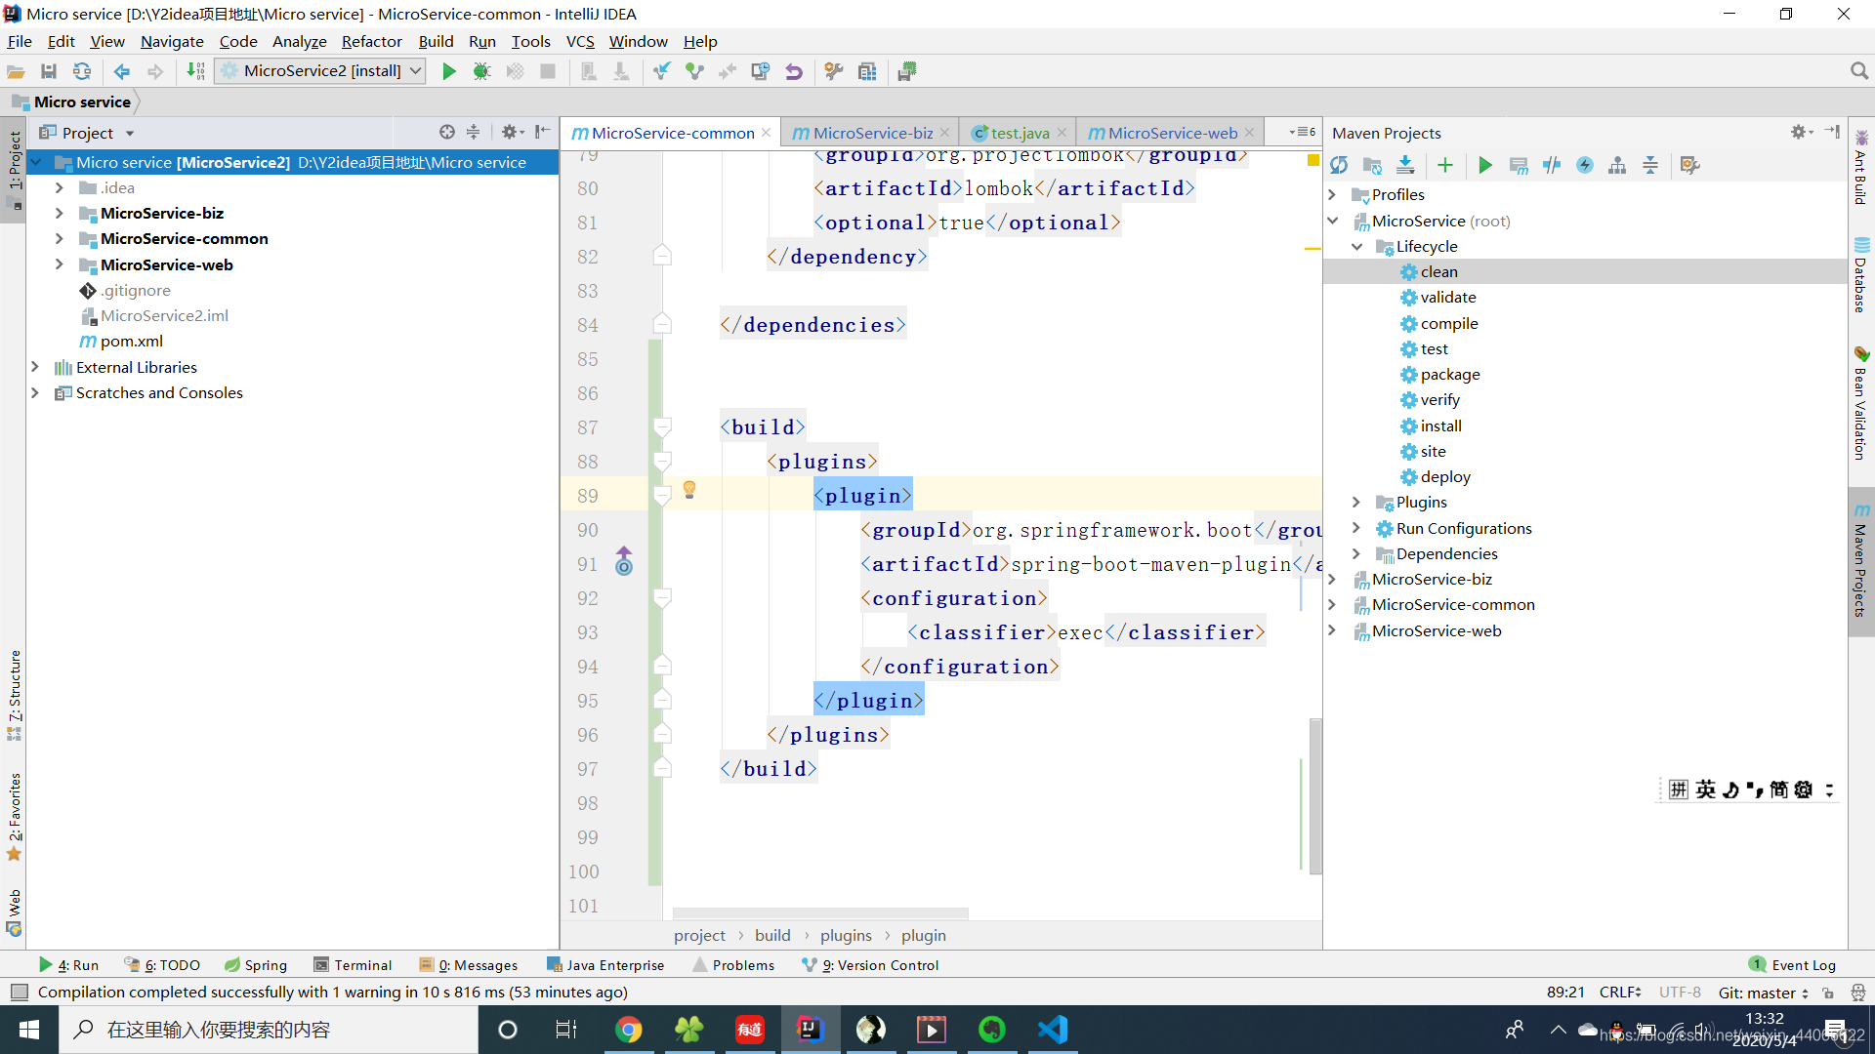
Task: Click the editor vertical scrollbar thumb
Action: [1315, 795]
